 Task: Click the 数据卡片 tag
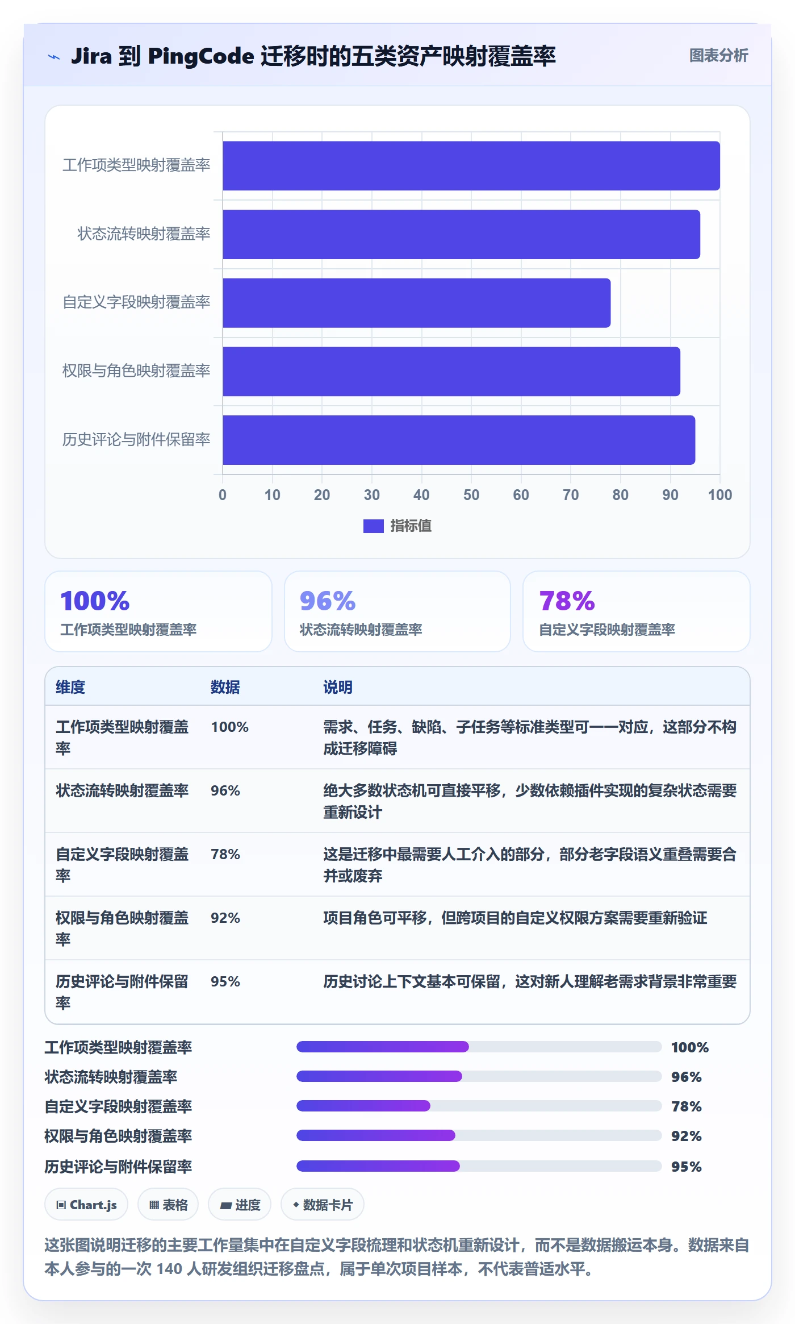tap(323, 1205)
